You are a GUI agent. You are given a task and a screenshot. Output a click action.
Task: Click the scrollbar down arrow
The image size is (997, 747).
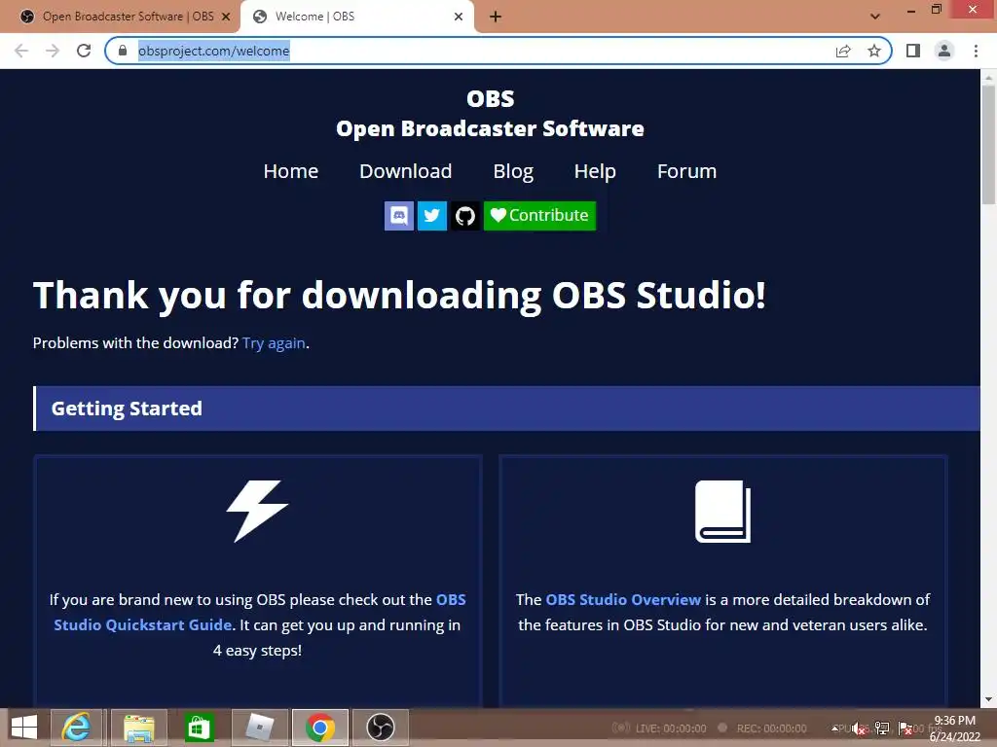(988, 699)
